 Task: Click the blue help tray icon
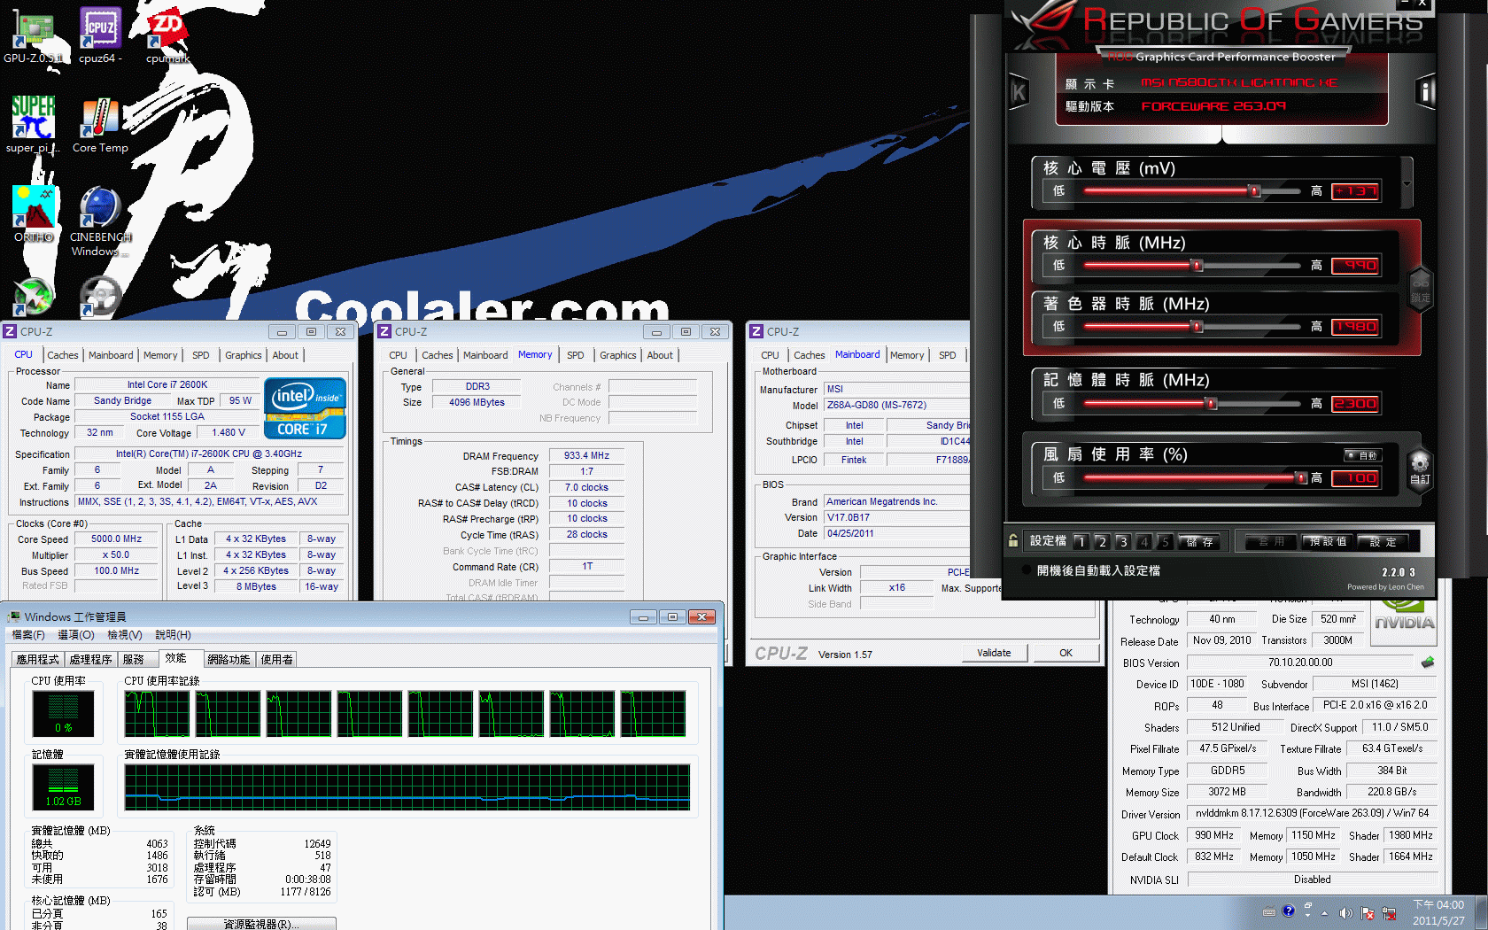tap(1289, 911)
